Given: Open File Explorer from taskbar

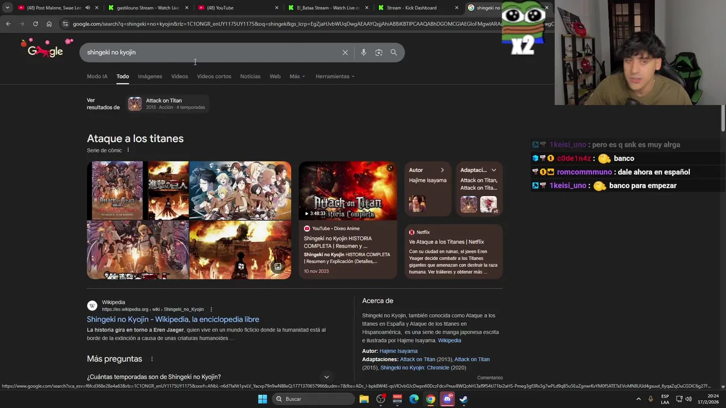Looking at the screenshot, I should 364,399.
